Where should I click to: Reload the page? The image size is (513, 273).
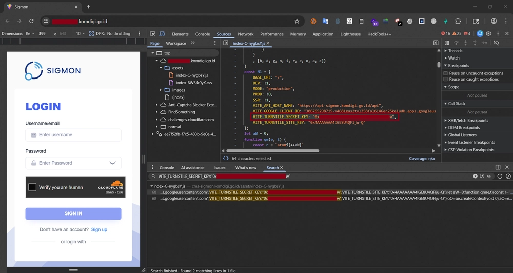coord(31,21)
